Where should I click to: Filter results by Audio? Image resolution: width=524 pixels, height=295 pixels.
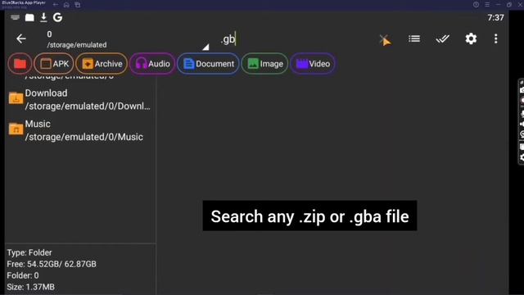pyautogui.click(x=152, y=64)
